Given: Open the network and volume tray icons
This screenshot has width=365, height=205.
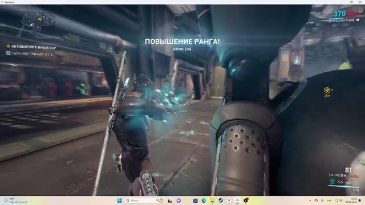Looking at the screenshot, I should (x=338, y=200).
